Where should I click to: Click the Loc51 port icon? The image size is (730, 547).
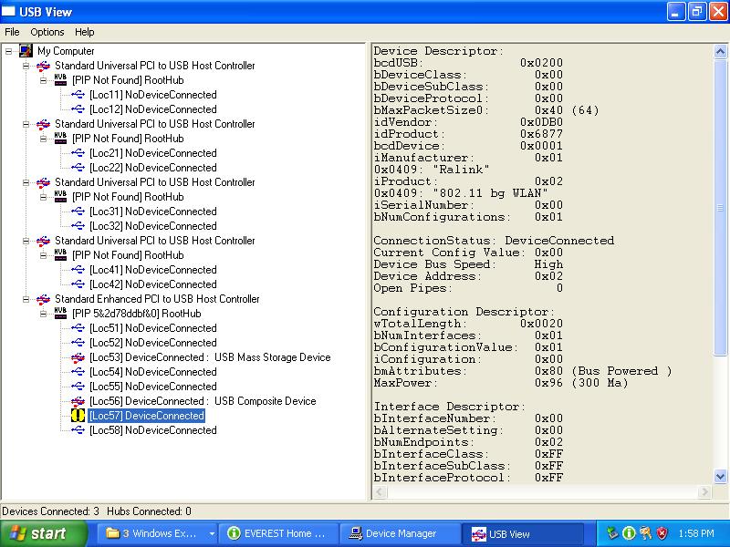(78, 328)
